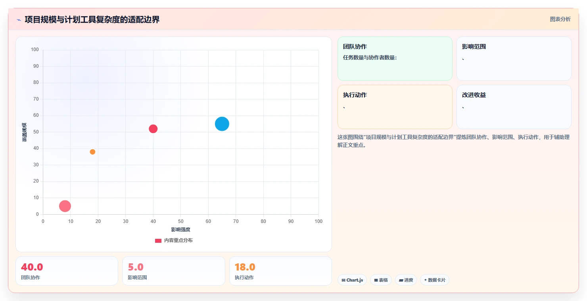This screenshot has height=301, width=587.
Task: Click the description paragraph below the cards
Action: point(453,141)
